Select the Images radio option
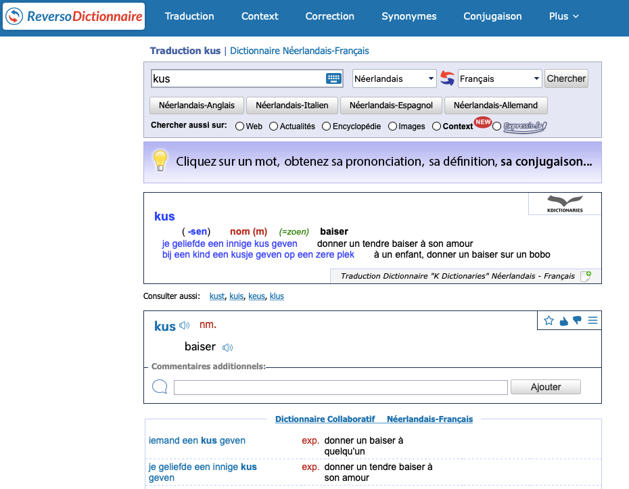The image size is (629, 489). (392, 126)
